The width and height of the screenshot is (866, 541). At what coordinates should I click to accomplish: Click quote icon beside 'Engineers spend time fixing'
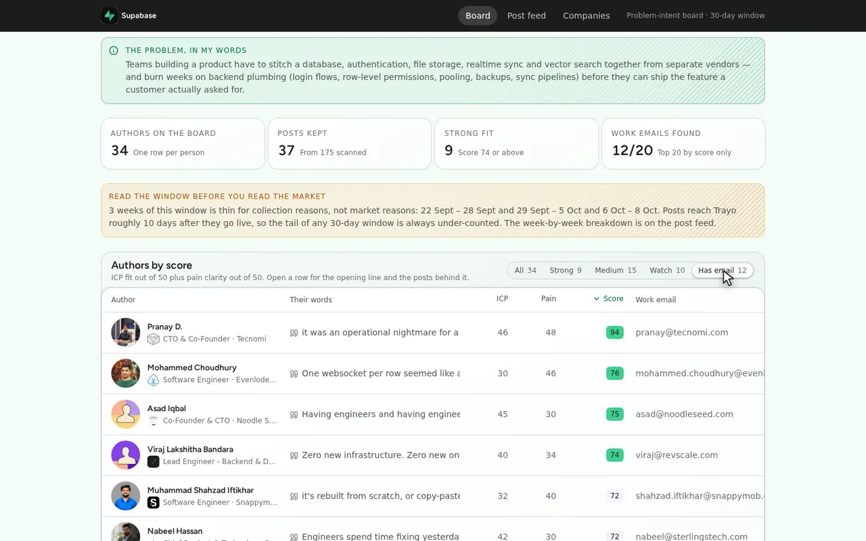[x=294, y=537]
